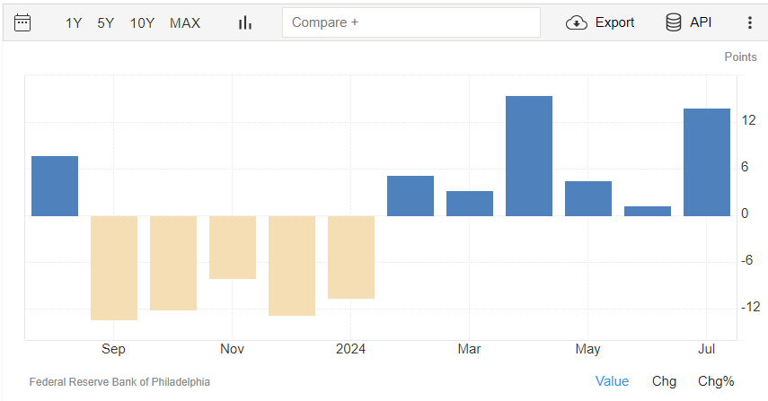Click the beige bar above Nov
Screen dimensions: 768x401
click(x=233, y=248)
